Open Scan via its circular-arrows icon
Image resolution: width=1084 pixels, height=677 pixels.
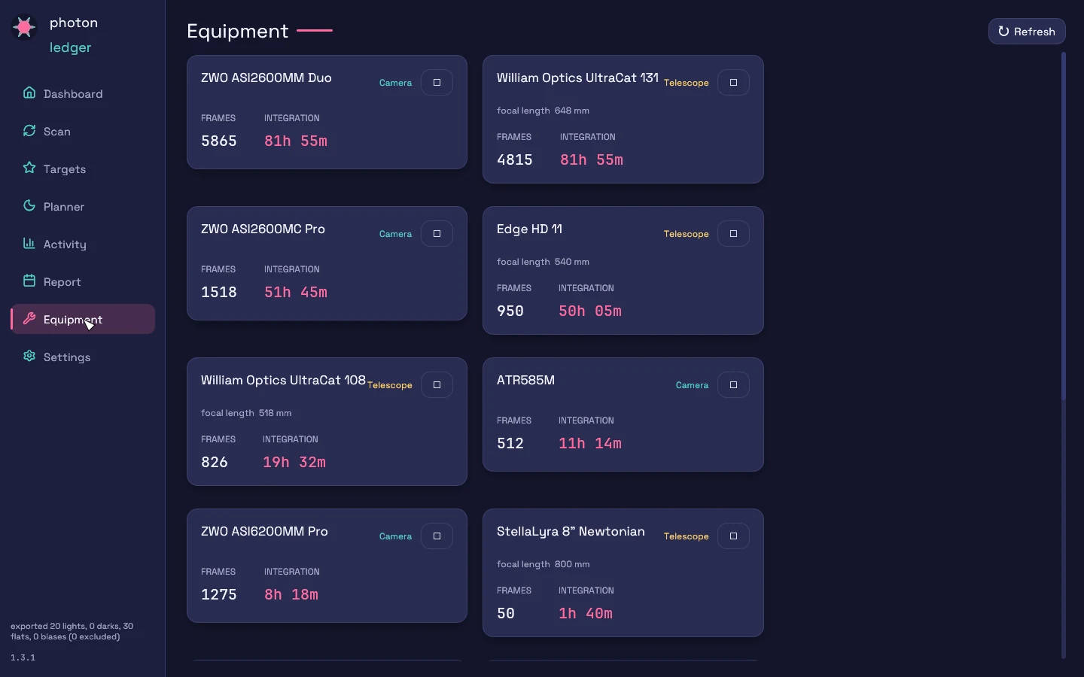tap(29, 130)
